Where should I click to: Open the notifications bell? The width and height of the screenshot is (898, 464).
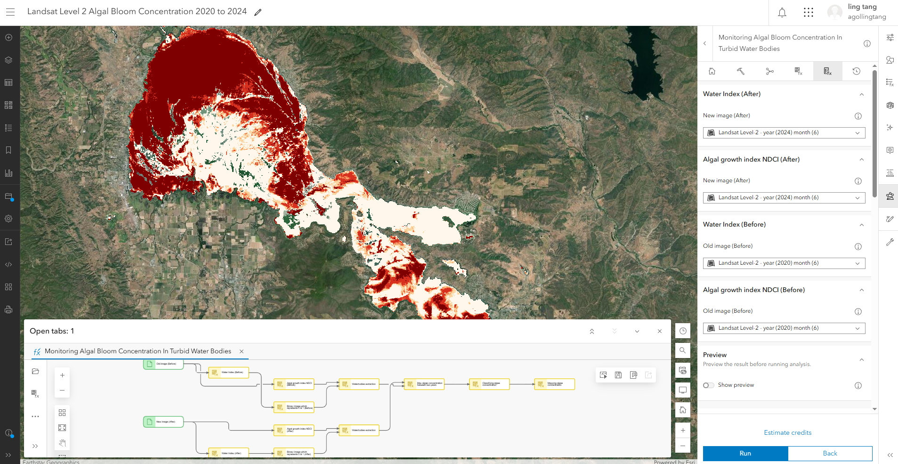[782, 13]
